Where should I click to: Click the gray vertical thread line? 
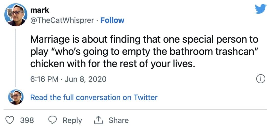pyautogui.click(x=16, y=58)
